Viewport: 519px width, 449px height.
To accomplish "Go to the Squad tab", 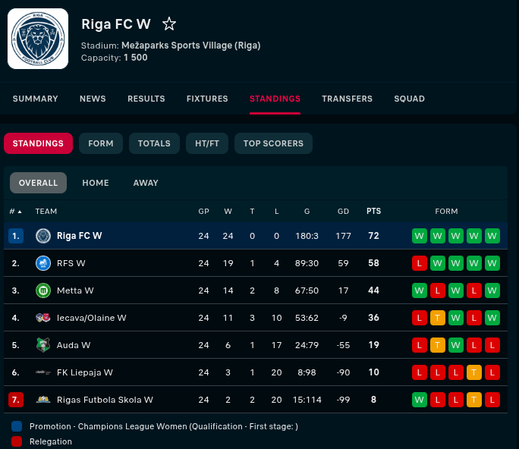I will [x=409, y=99].
